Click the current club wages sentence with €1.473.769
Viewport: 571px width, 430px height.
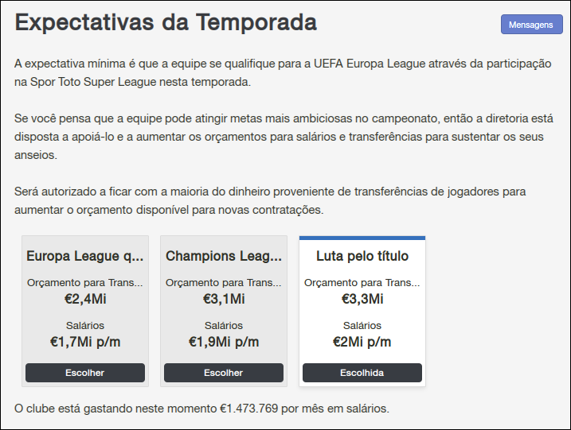tap(202, 409)
